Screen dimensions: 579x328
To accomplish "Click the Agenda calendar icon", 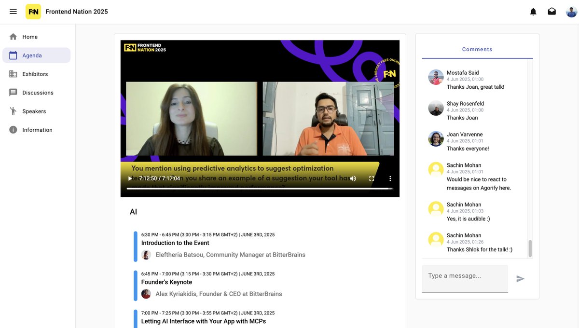I will pos(13,55).
